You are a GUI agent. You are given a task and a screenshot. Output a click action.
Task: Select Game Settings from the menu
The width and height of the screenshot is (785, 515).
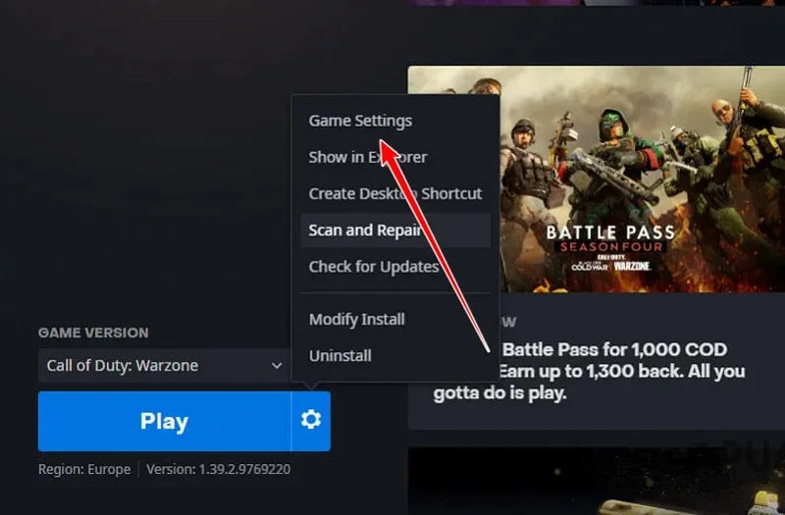pos(360,121)
